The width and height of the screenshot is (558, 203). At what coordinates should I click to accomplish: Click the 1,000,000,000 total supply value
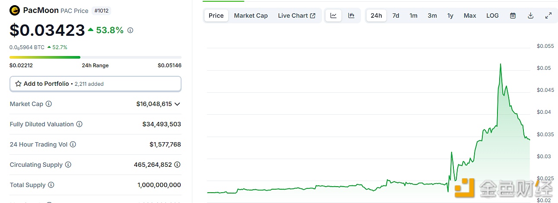click(x=159, y=185)
